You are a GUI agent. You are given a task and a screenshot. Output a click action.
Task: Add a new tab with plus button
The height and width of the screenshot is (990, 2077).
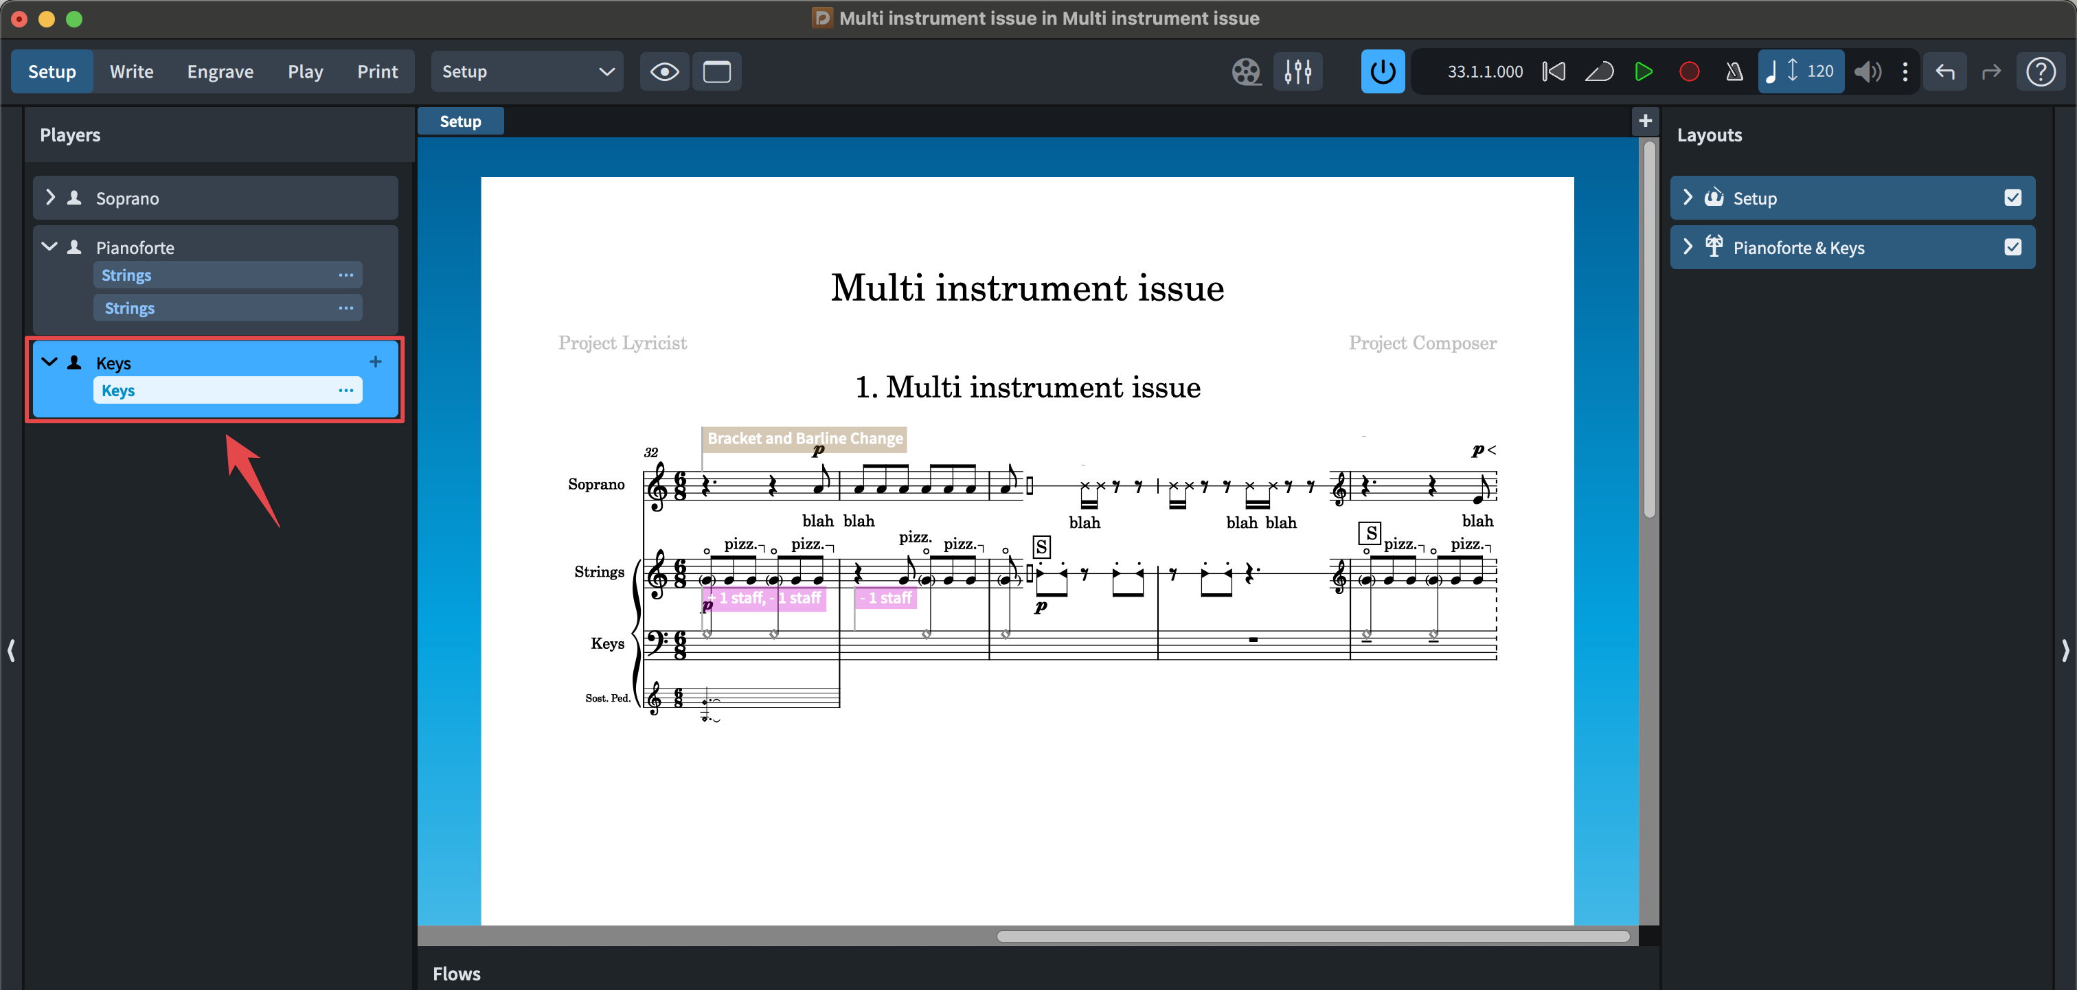tap(1645, 121)
